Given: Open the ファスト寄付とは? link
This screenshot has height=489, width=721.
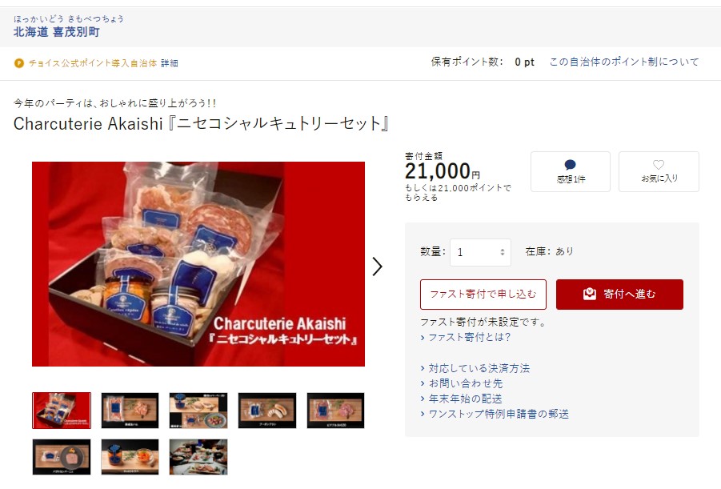Looking at the screenshot, I should pyautogui.click(x=469, y=337).
